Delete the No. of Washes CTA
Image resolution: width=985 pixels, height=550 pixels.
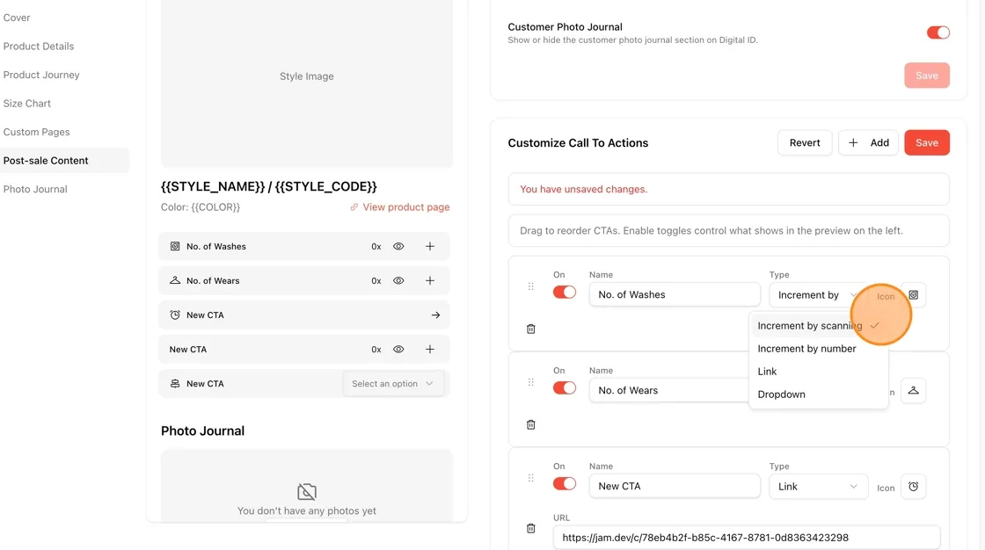[531, 329]
